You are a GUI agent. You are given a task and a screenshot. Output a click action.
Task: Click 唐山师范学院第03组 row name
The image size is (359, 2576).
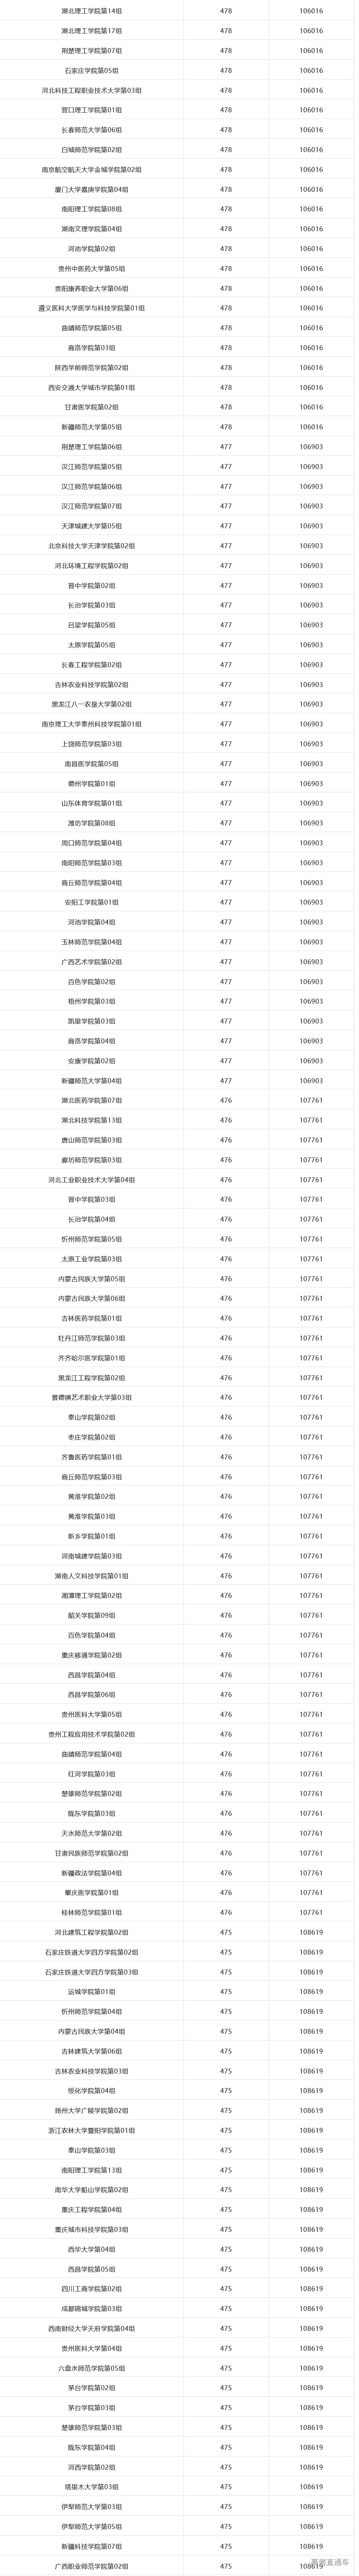click(92, 1140)
